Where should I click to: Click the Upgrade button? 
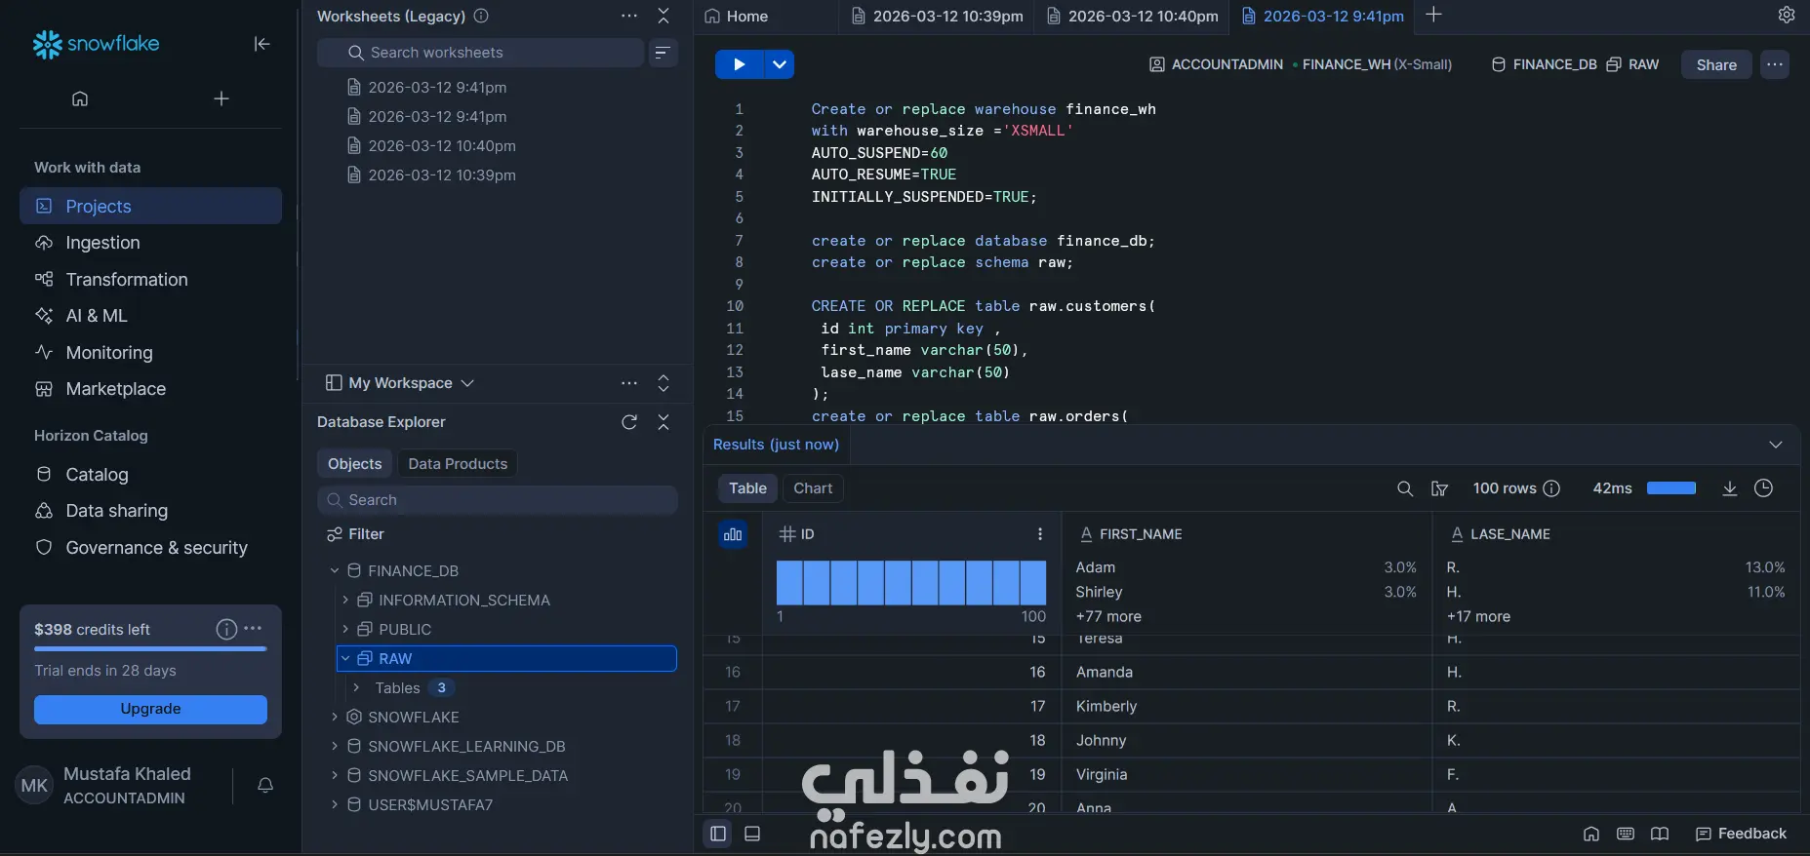tap(150, 709)
